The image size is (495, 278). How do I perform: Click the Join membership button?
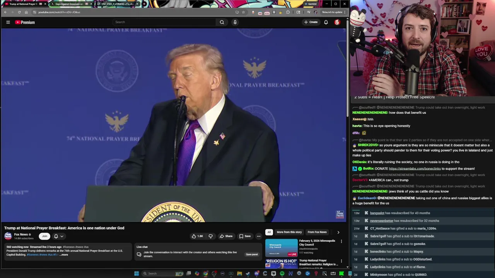click(44, 236)
